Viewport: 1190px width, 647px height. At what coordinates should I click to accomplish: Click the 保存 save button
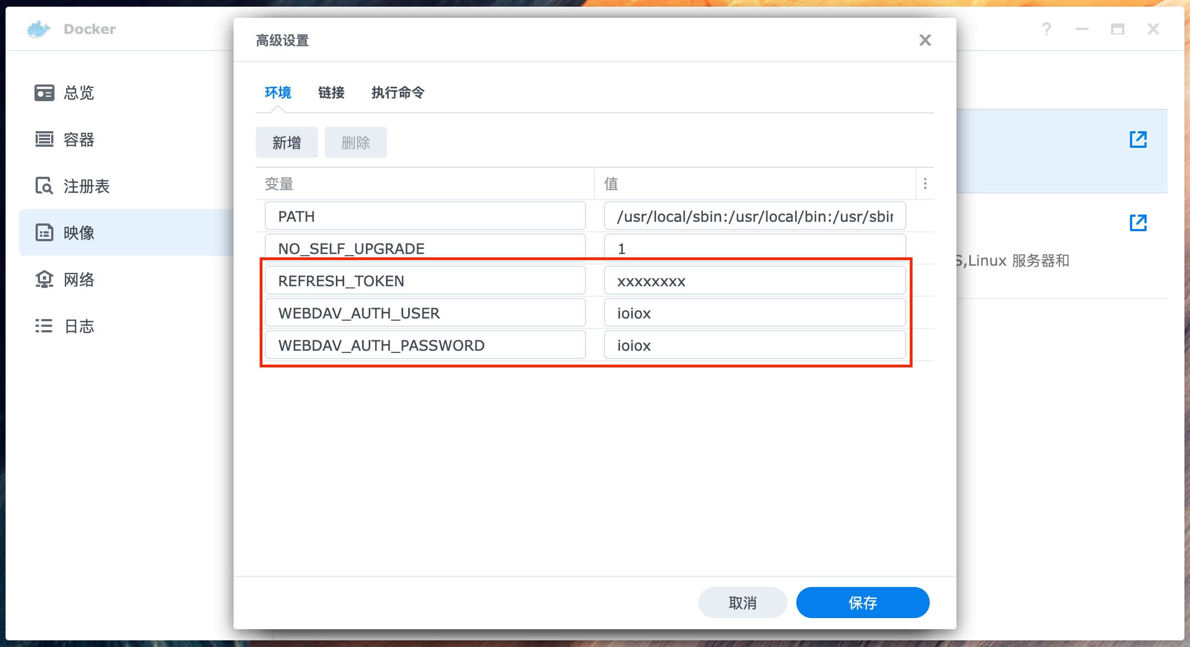point(862,603)
